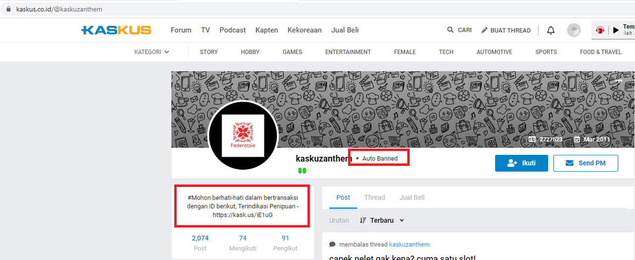Click the Auto Banned status text
The image size is (635, 260).
[380, 159]
